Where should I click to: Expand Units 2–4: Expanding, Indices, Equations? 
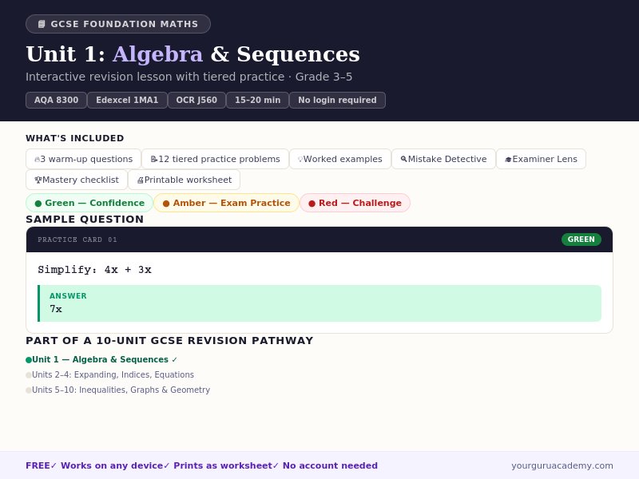pos(112,374)
